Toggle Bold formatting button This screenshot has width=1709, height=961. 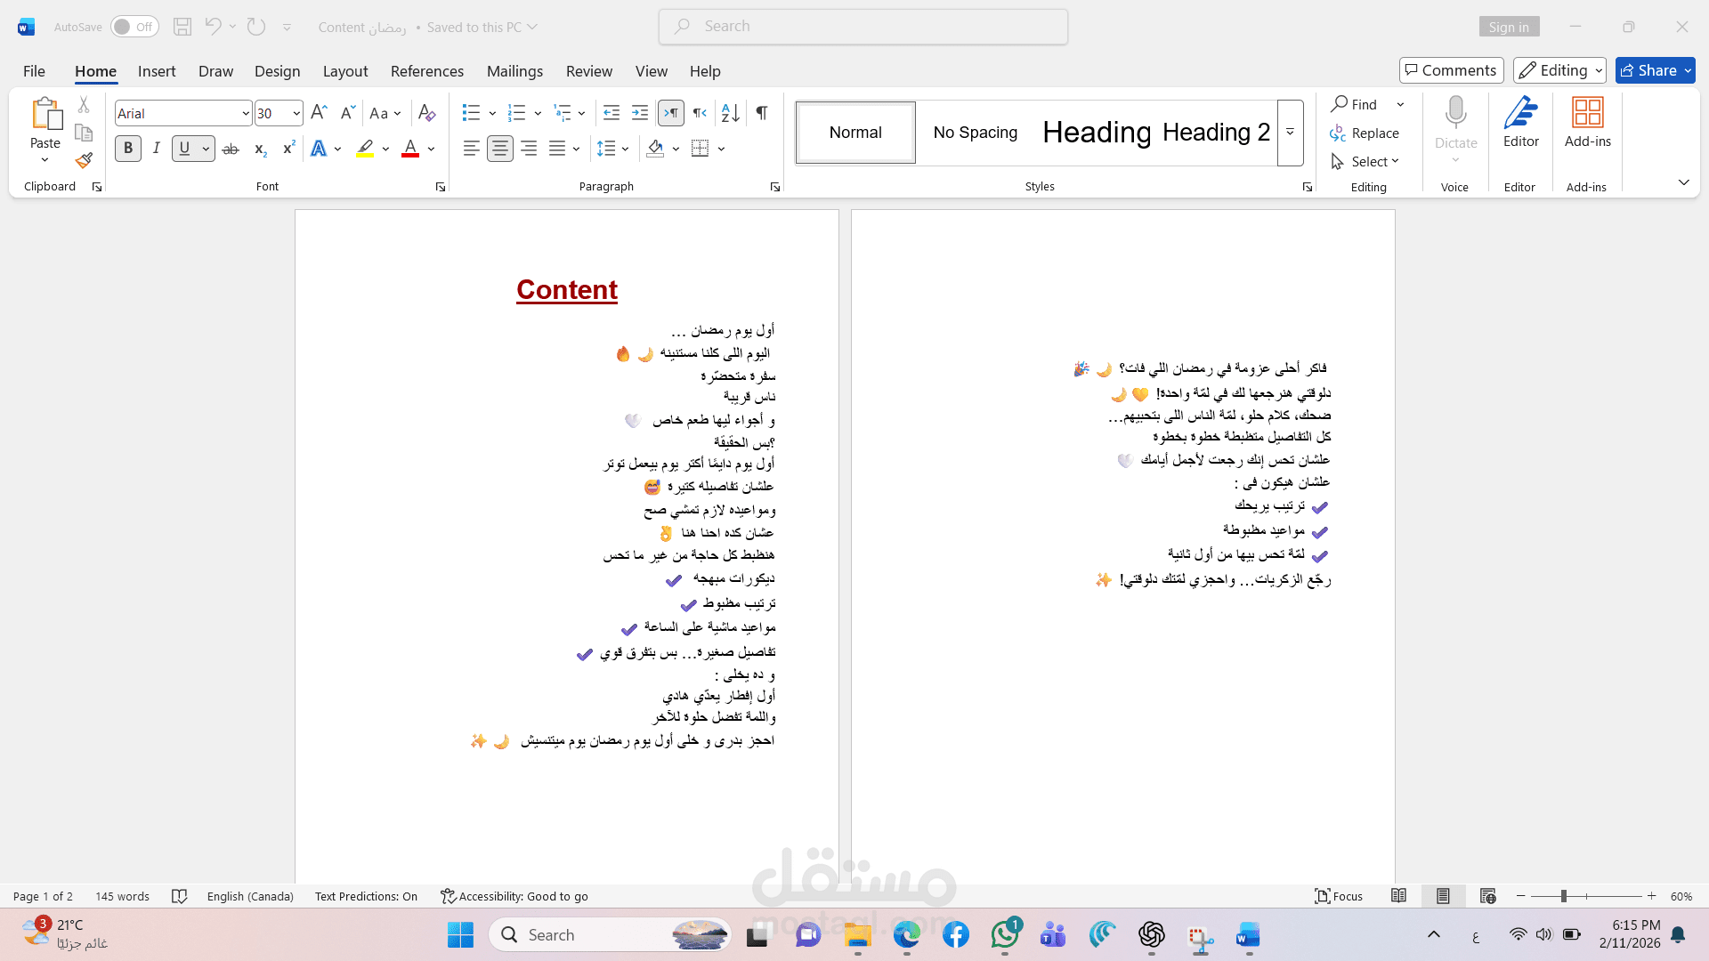[x=128, y=149]
